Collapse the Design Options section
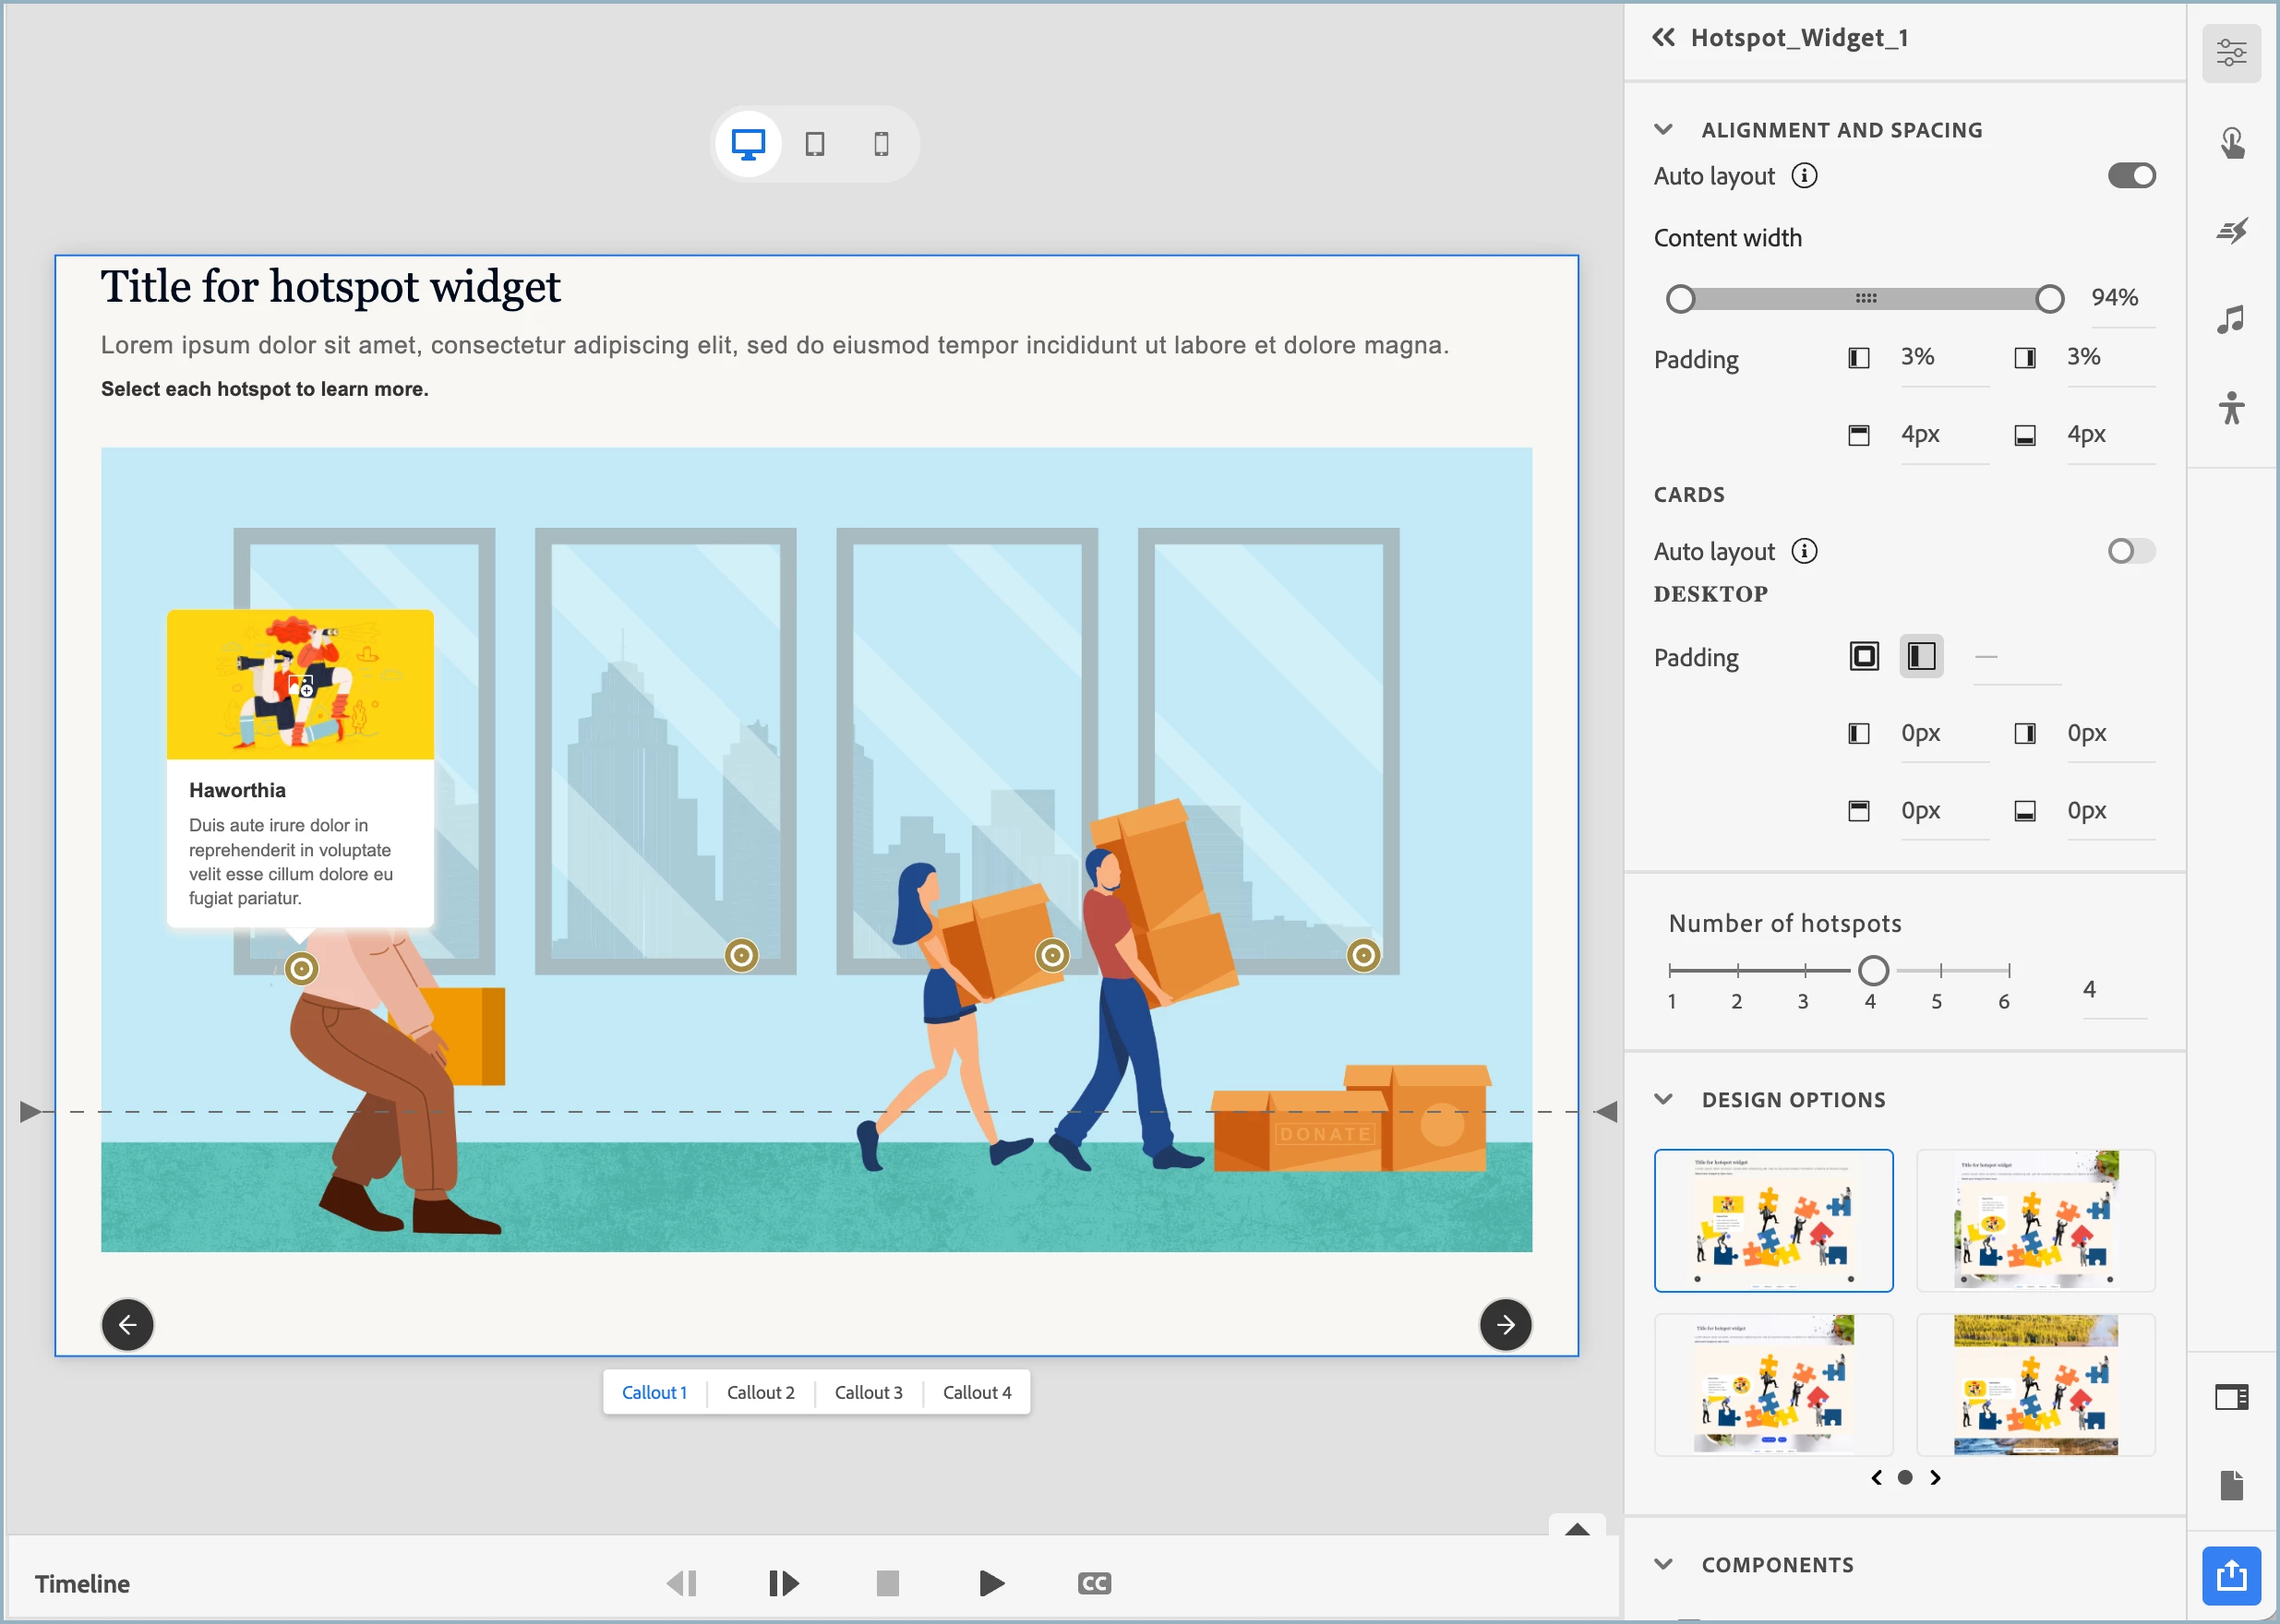 point(1663,1099)
